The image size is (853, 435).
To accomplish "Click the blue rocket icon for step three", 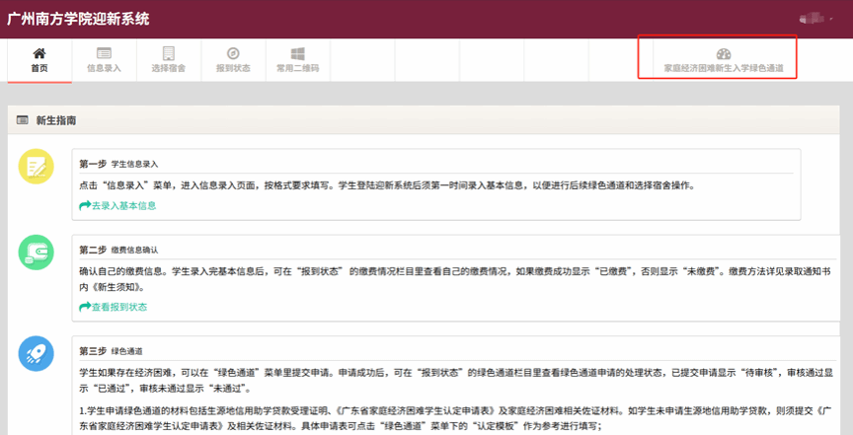I will [x=38, y=354].
